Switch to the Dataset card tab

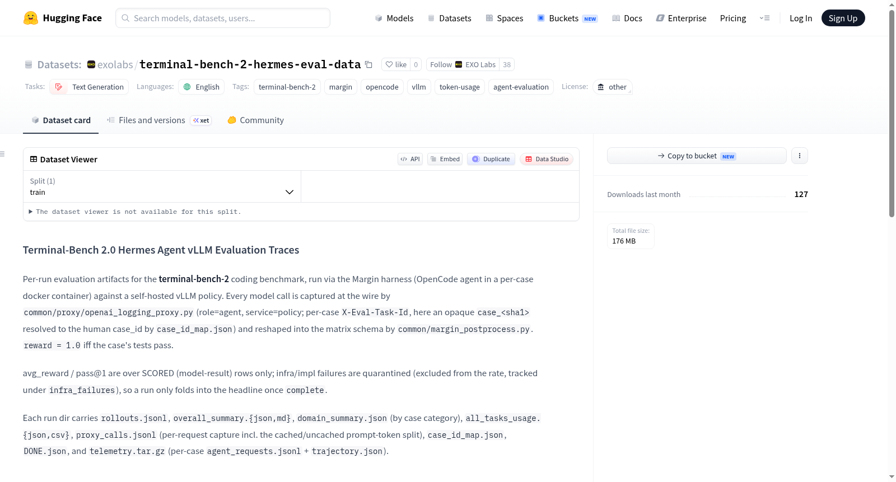(60, 120)
